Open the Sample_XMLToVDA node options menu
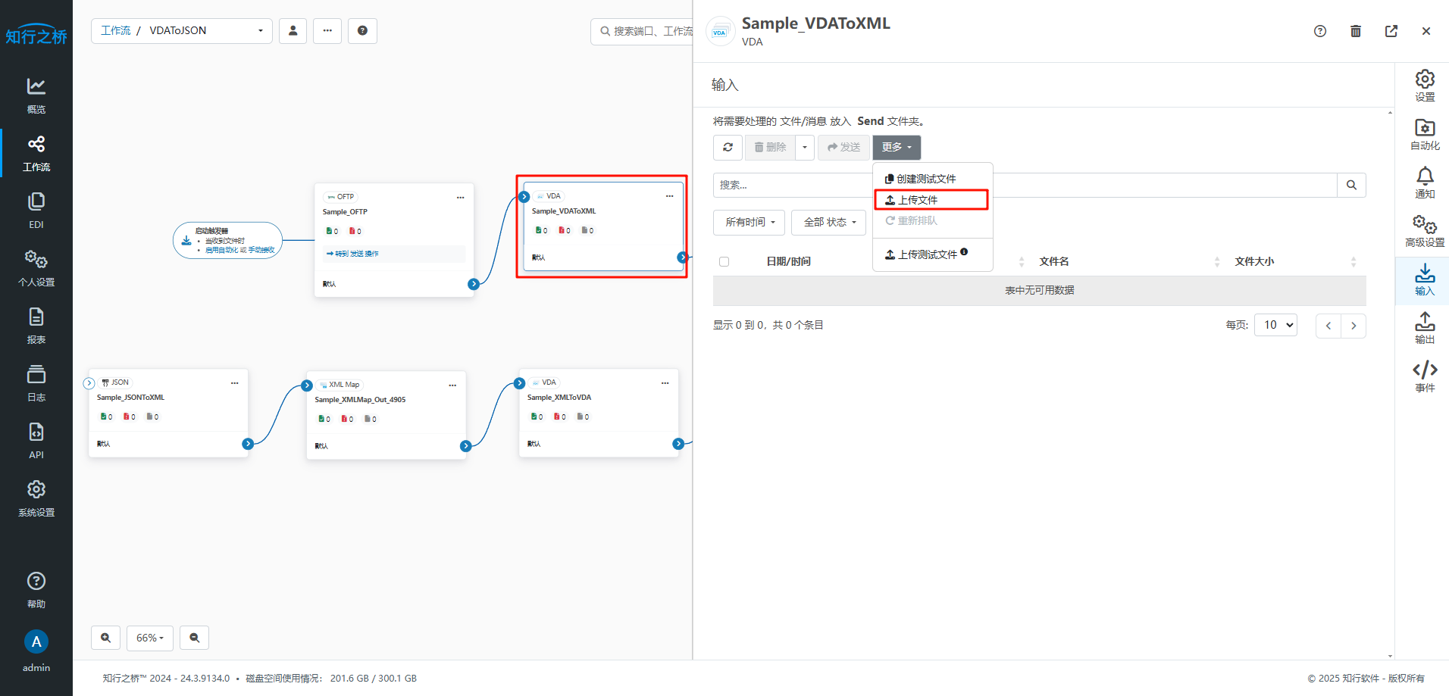 pos(665,382)
